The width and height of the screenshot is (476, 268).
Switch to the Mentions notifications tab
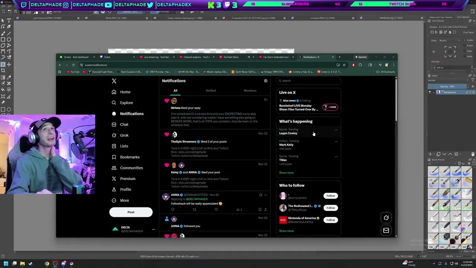coord(250,90)
